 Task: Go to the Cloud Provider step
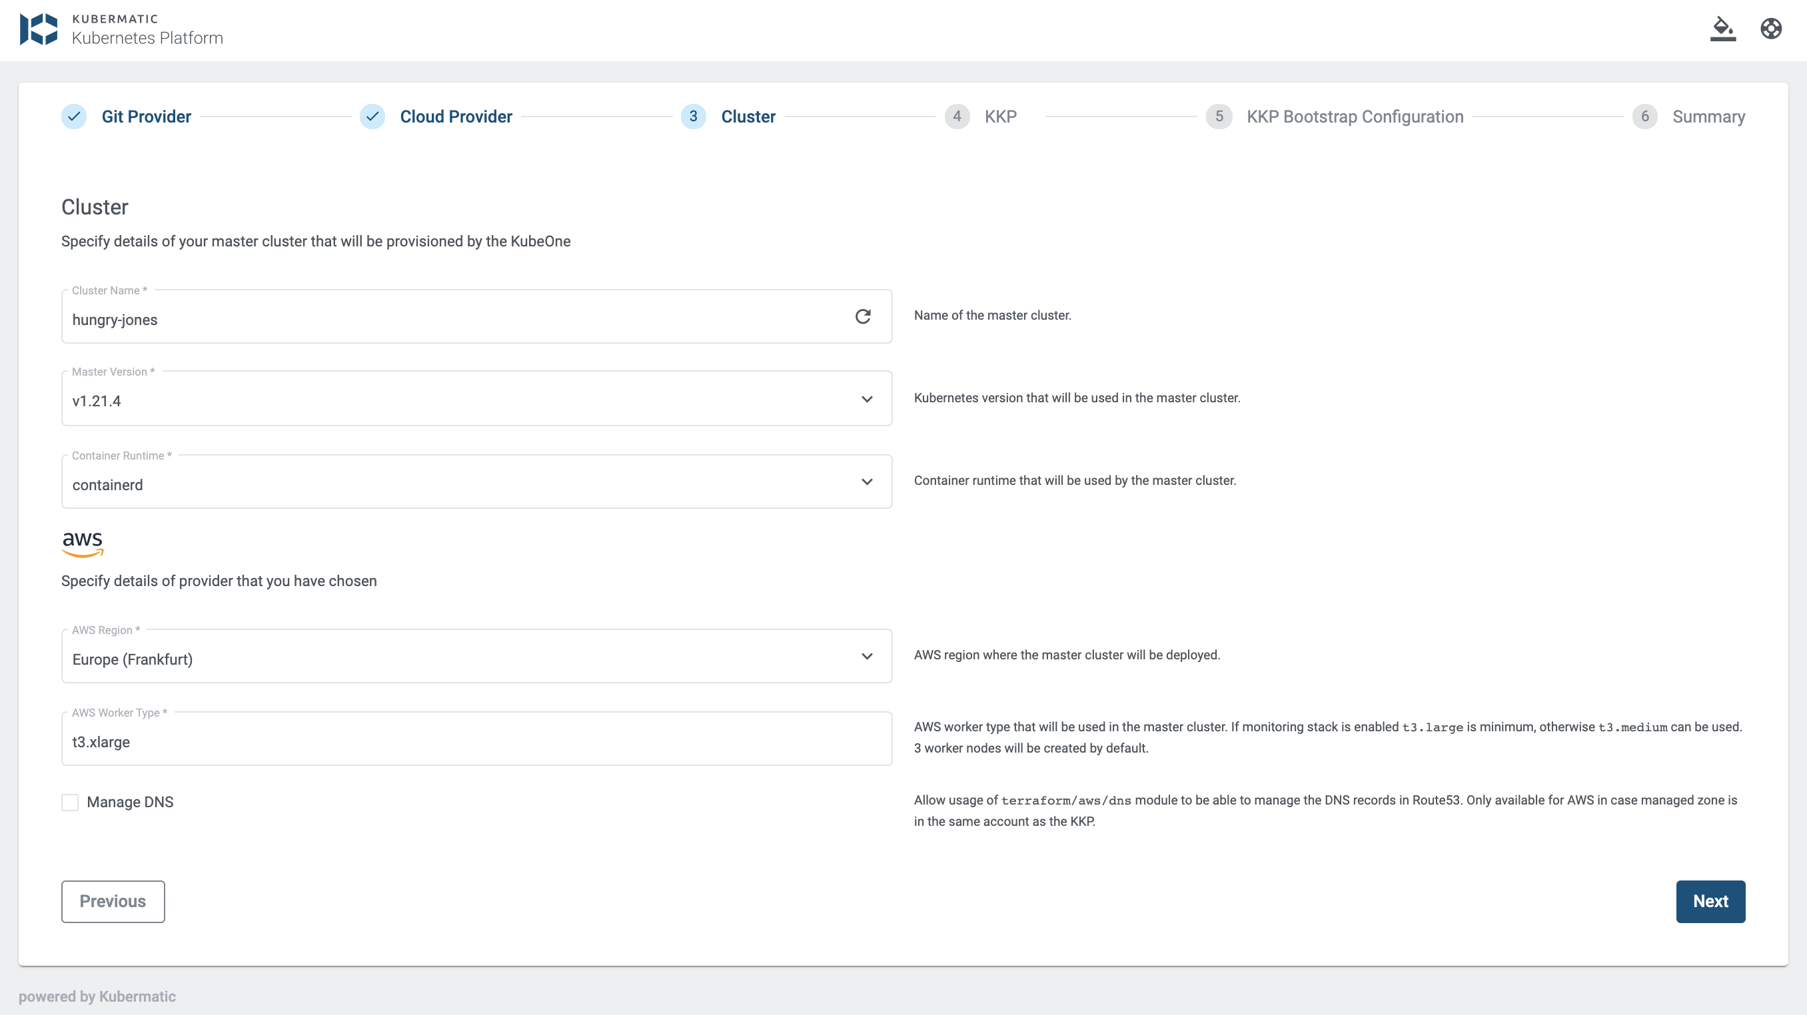[x=456, y=117]
